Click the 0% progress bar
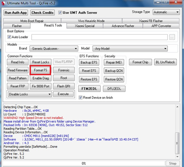Viewport: 184px width, 167px height. click(x=84, y=163)
